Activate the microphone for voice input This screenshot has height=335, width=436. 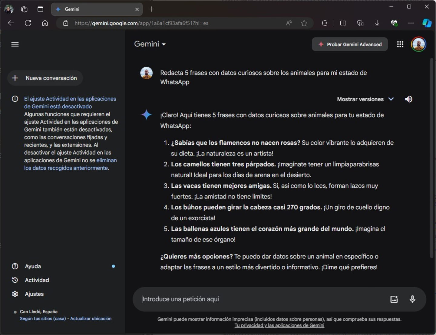[x=412, y=299]
